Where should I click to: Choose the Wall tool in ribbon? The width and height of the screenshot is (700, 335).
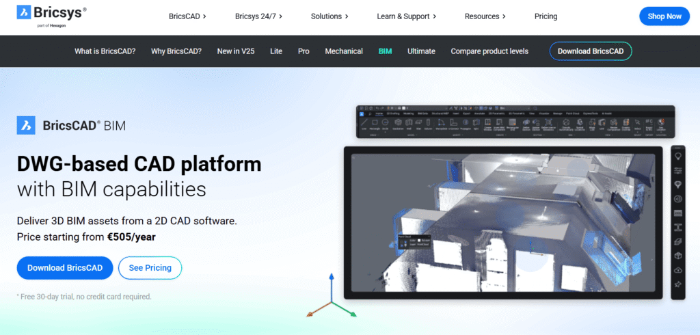[x=409, y=124]
